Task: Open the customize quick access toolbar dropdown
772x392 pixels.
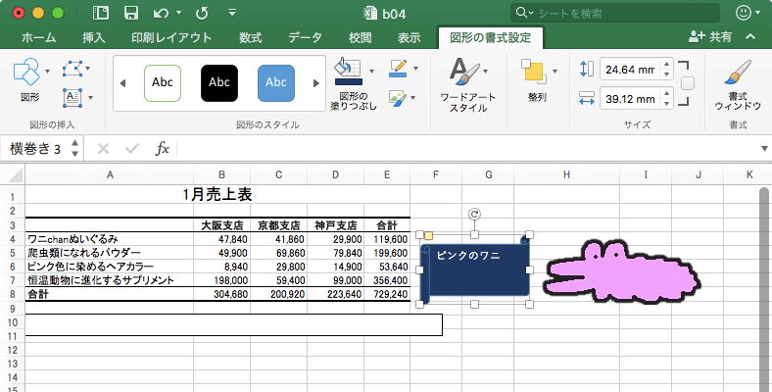Action: (x=232, y=13)
